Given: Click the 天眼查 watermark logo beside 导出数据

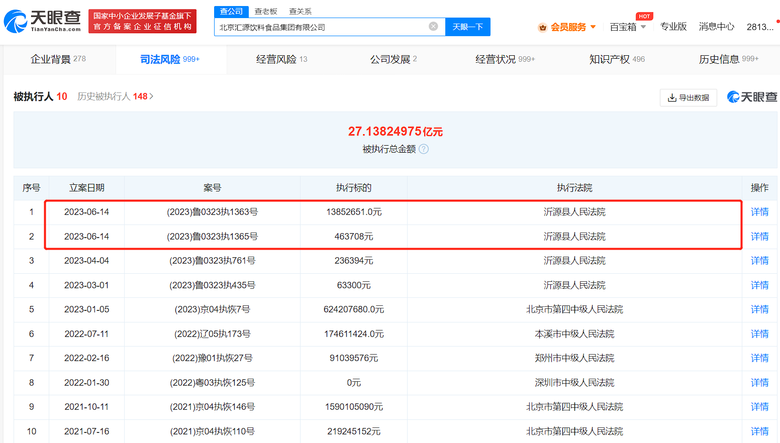Looking at the screenshot, I should pyautogui.click(x=752, y=97).
